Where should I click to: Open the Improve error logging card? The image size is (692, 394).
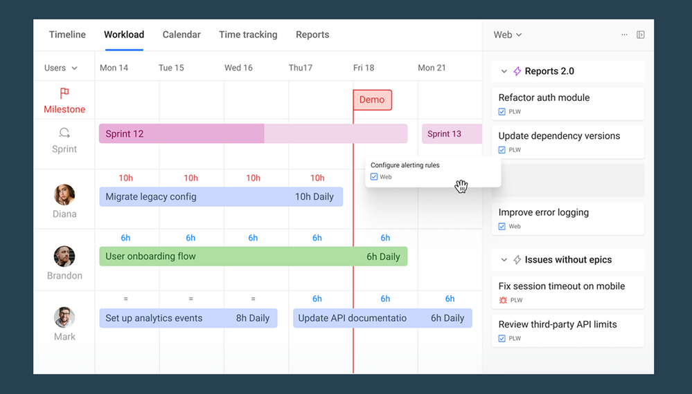[x=567, y=219]
